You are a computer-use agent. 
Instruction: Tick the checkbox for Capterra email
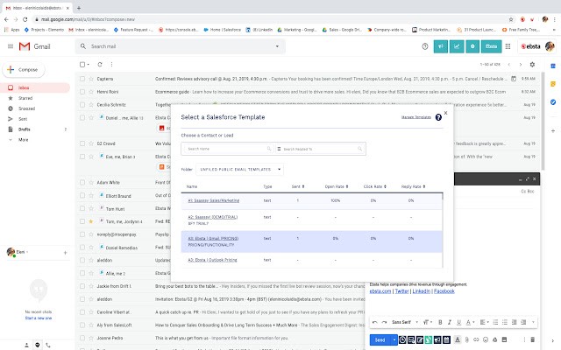point(82,78)
